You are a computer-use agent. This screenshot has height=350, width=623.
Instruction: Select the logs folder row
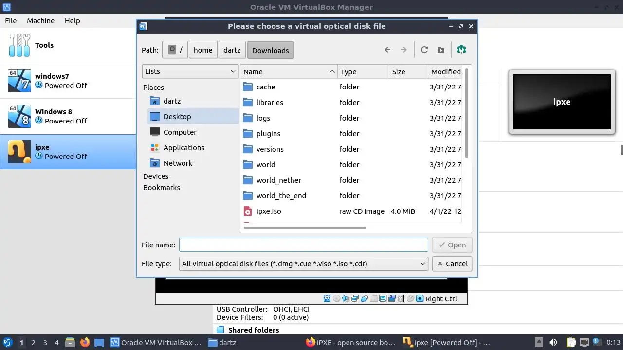coord(351,118)
